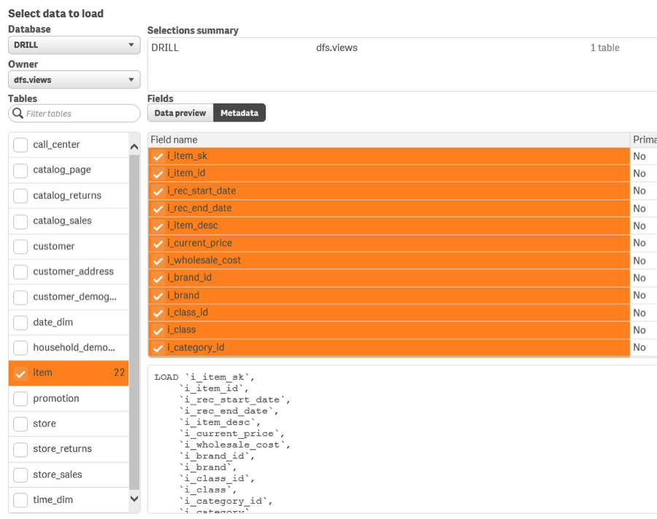Click the tables list scrollbar thumb
Screen dimensions: 657x519
click(x=134, y=321)
